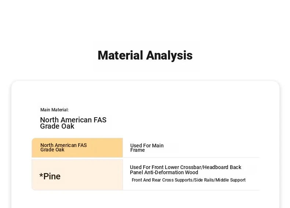Select Grade Oak in the large heading
The height and width of the screenshot is (208, 290).
point(57,126)
